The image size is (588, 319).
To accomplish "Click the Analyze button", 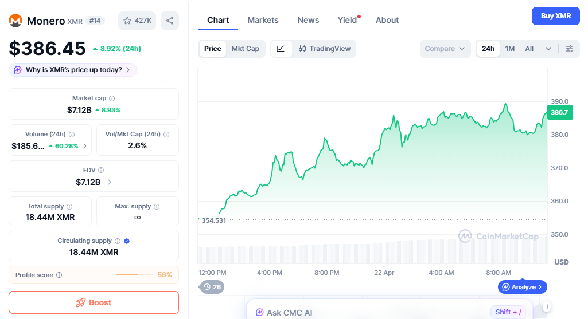I will pos(523,287).
